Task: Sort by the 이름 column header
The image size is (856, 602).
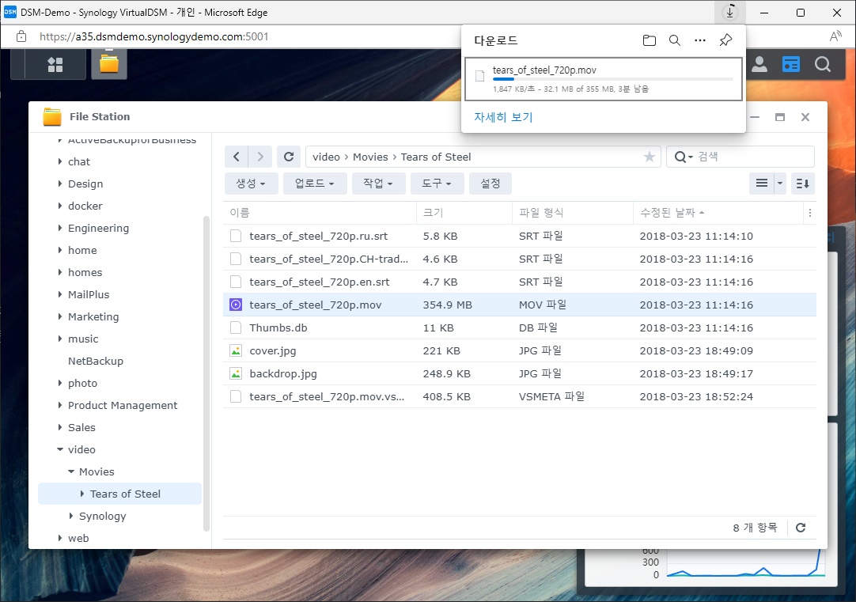Action: [x=320, y=213]
